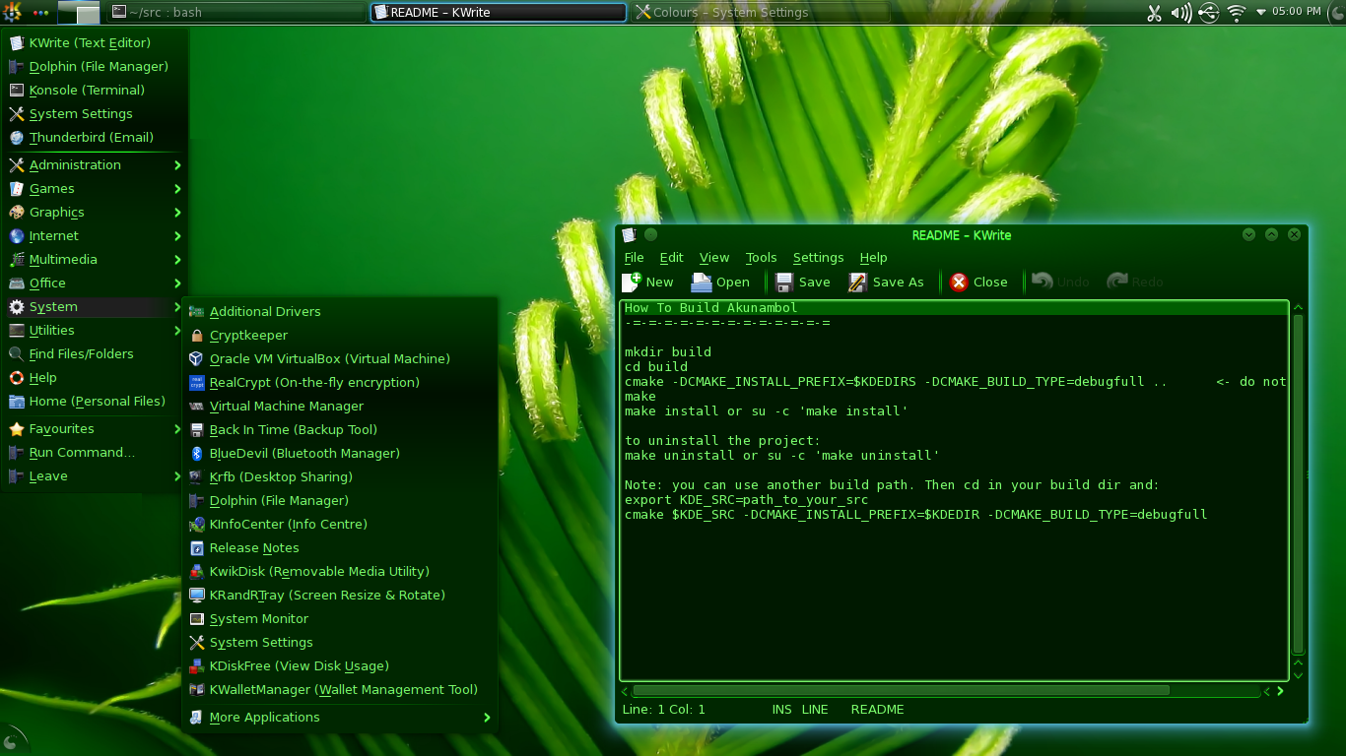Click the red Close document icon
The image size is (1346, 756).
pos(959,283)
